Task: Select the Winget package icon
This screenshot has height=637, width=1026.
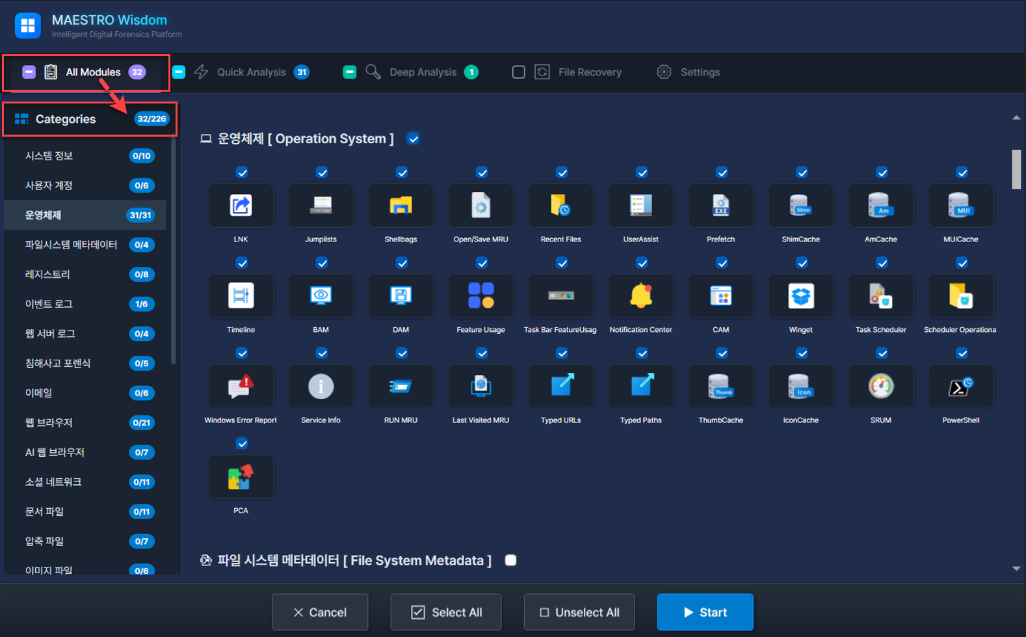Action: point(800,296)
